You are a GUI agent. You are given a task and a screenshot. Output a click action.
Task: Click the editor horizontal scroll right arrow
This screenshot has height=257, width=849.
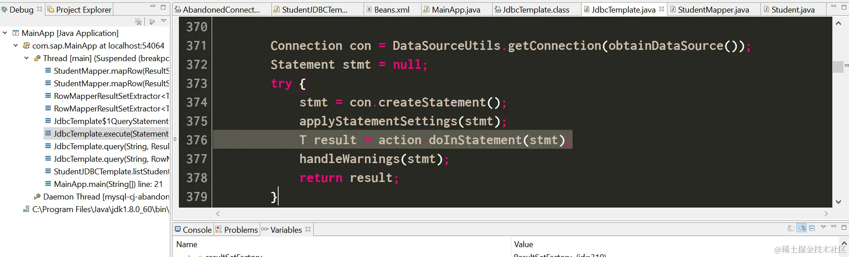pos(826,214)
